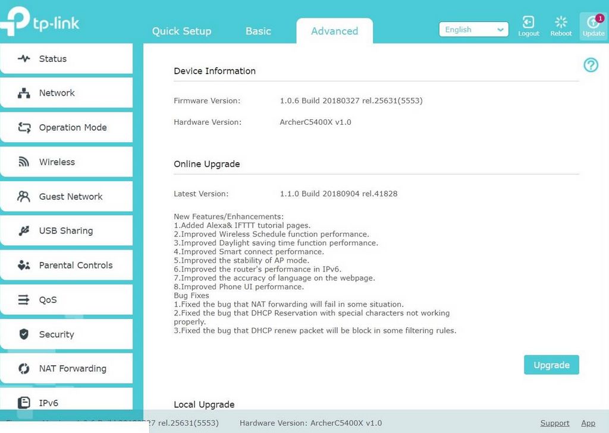Click the Network topology icon
Screen dimensions: 609x433
24,93
